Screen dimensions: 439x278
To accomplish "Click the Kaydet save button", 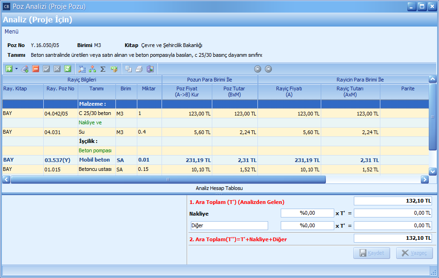I will tap(371, 253).
